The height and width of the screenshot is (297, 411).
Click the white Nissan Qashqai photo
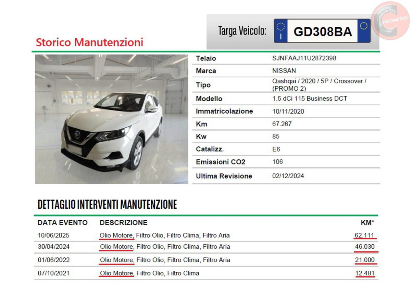111,119
